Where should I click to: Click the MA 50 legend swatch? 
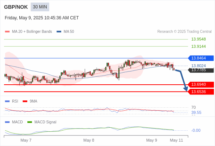[x=59, y=32]
